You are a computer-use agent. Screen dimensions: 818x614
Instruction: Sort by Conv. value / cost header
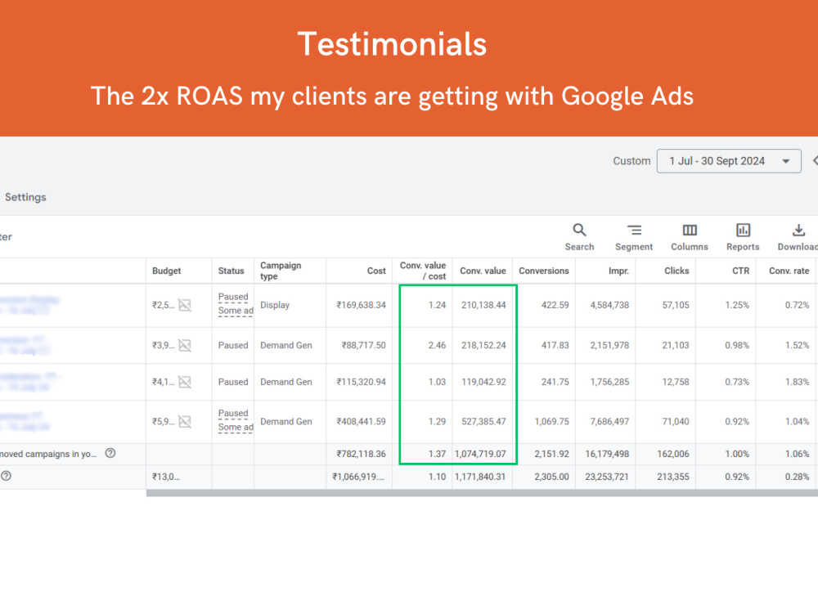(423, 271)
